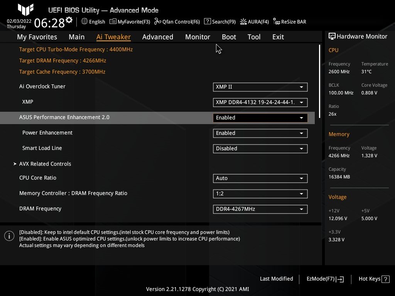Open the Smart Load Line dropdown
Viewport: 395px width, 296px height.
pyautogui.click(x=260, y=148)
